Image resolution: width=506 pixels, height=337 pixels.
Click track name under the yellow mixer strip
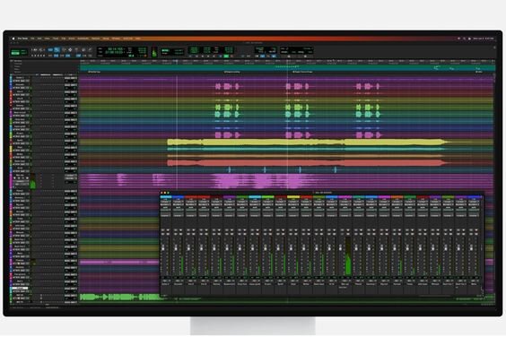click(293, 284)
